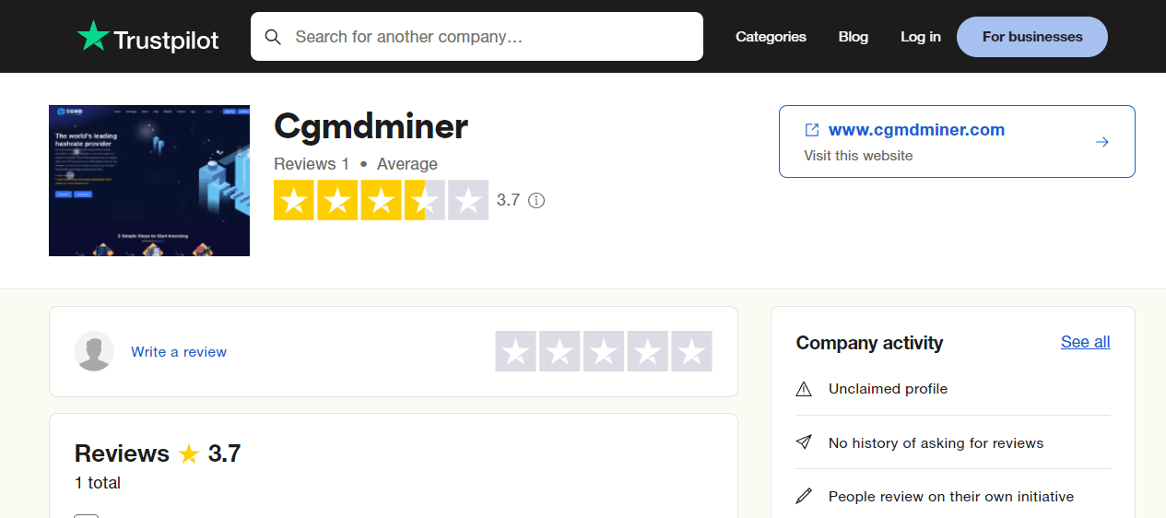
Task: Click the external link icon beside www.cgmdminer.com
Action: coord(812,130)
